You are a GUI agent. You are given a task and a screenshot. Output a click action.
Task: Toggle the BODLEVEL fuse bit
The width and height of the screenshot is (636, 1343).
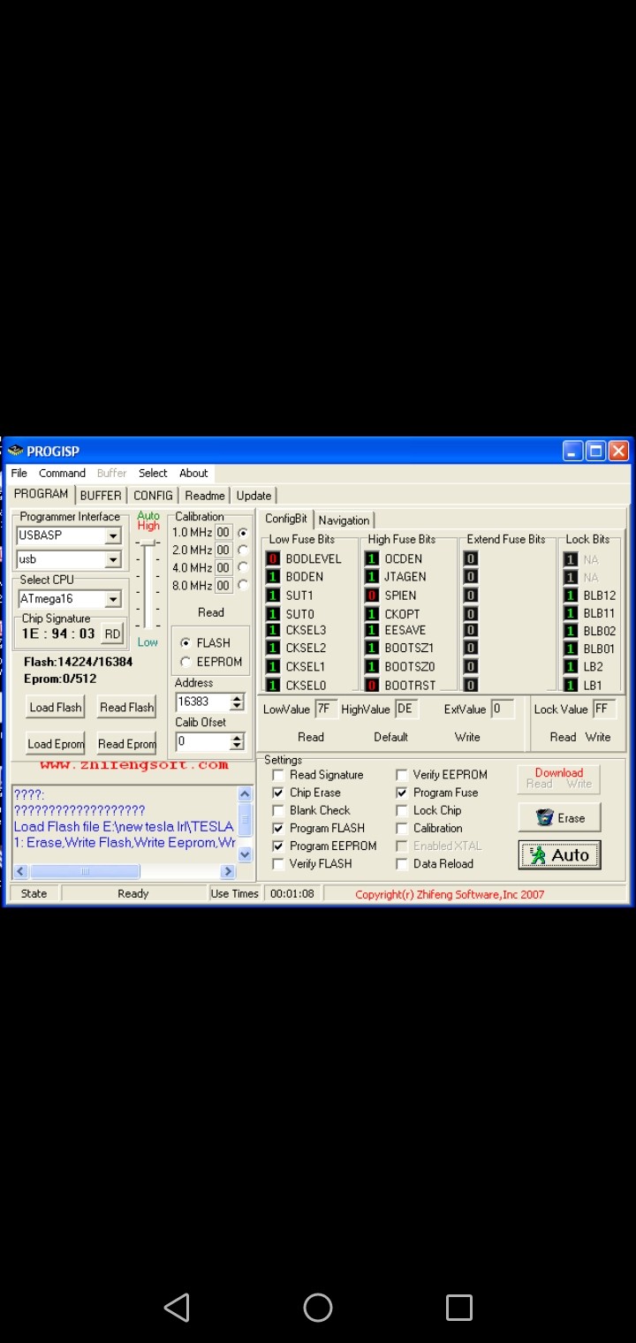tap(274, 559)
